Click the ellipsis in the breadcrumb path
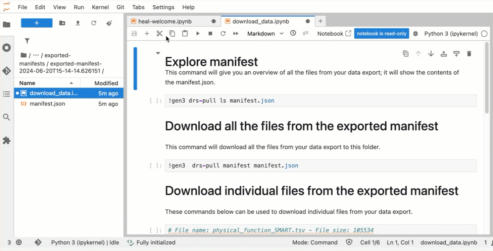 pos(36,55)
